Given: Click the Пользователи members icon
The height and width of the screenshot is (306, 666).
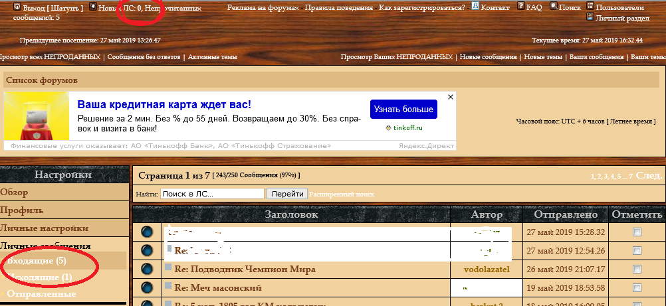Looking at the screenshot, I should 590,7.
